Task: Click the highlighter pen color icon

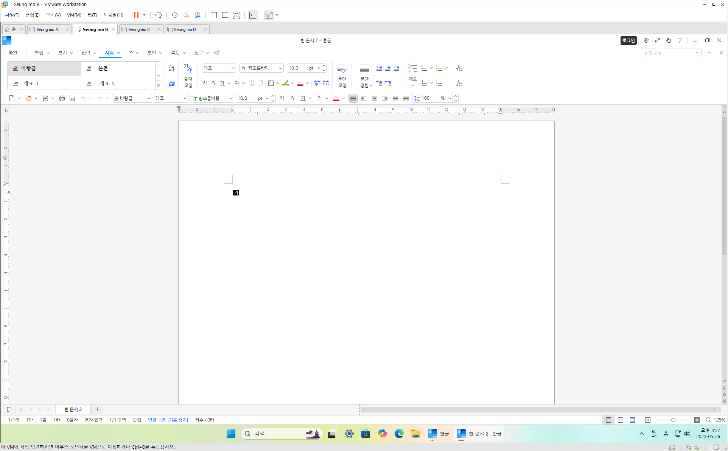Action: tap(286, 83)
